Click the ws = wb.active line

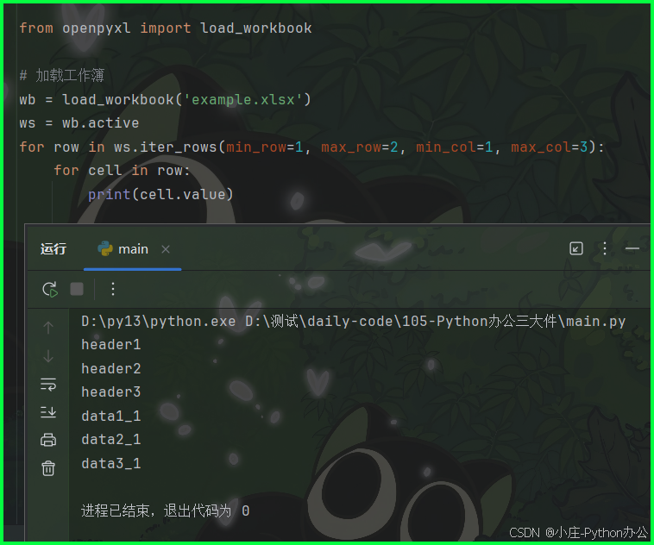point(79,123)
